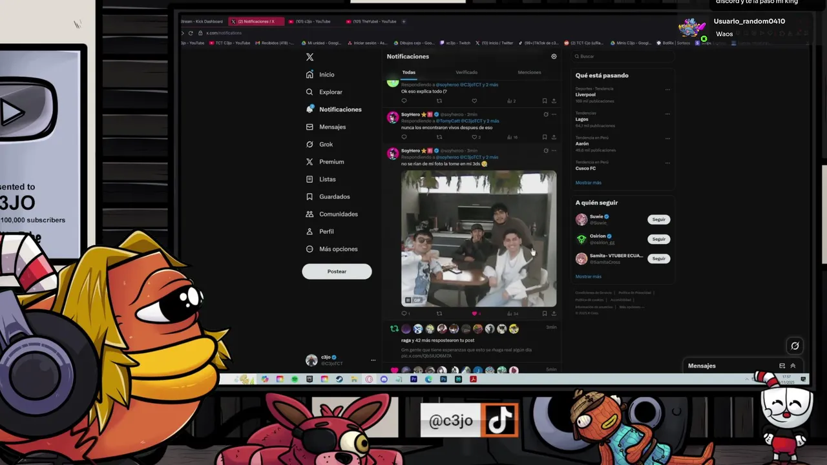
Task: Share the GIF photo post
Action: point(554,314)
